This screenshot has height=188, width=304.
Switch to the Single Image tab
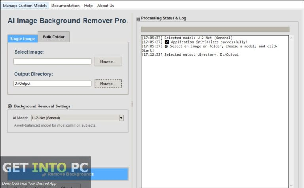pyautogui.click(x=23, y=39)
